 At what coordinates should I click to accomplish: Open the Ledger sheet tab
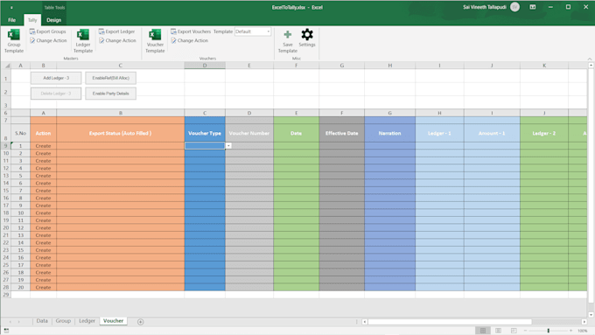[87, 321]
